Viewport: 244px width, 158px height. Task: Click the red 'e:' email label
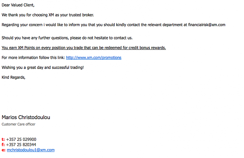4,150
